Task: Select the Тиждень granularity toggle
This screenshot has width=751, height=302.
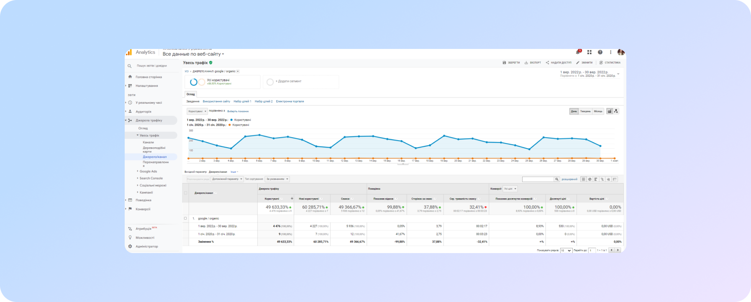Action: (x=585, y=111)
